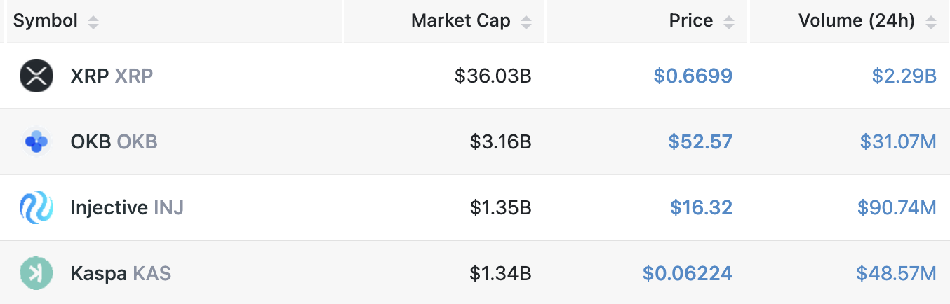Click Kaspa market cap value $1.34B
Screen dimensions: 950x304
(500, 273)
